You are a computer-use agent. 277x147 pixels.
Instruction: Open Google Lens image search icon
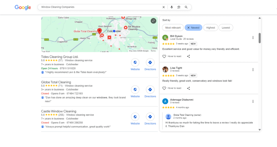[x=179, y=7]
